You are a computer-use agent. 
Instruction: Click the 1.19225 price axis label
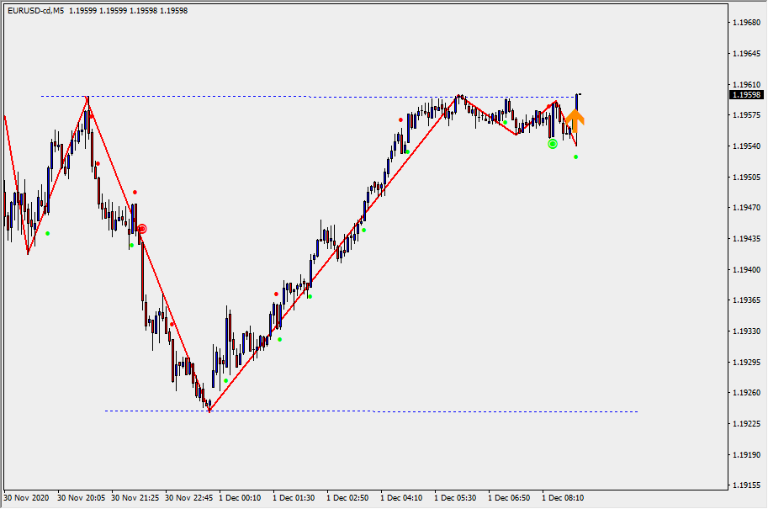(746, 424)
